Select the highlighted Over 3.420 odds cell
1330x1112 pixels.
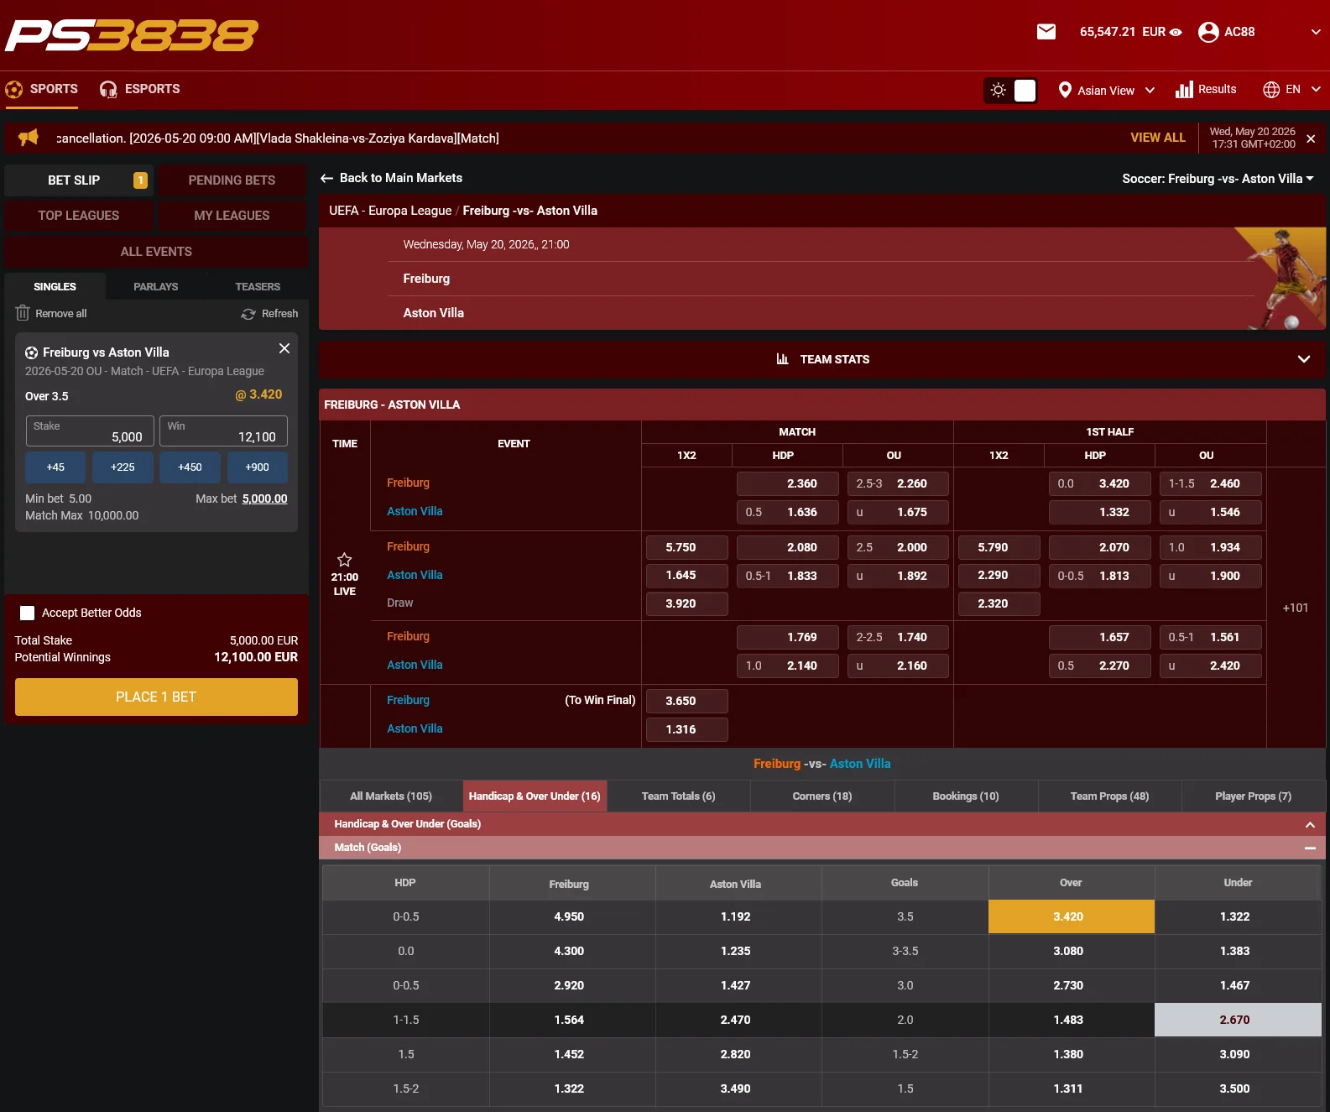pos(1071,916)
